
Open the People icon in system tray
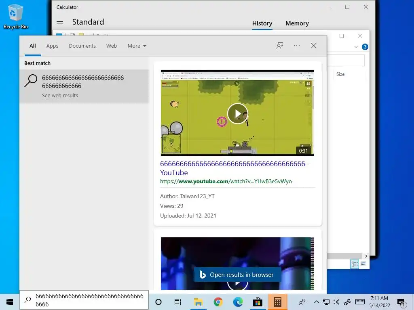point(302,302)
